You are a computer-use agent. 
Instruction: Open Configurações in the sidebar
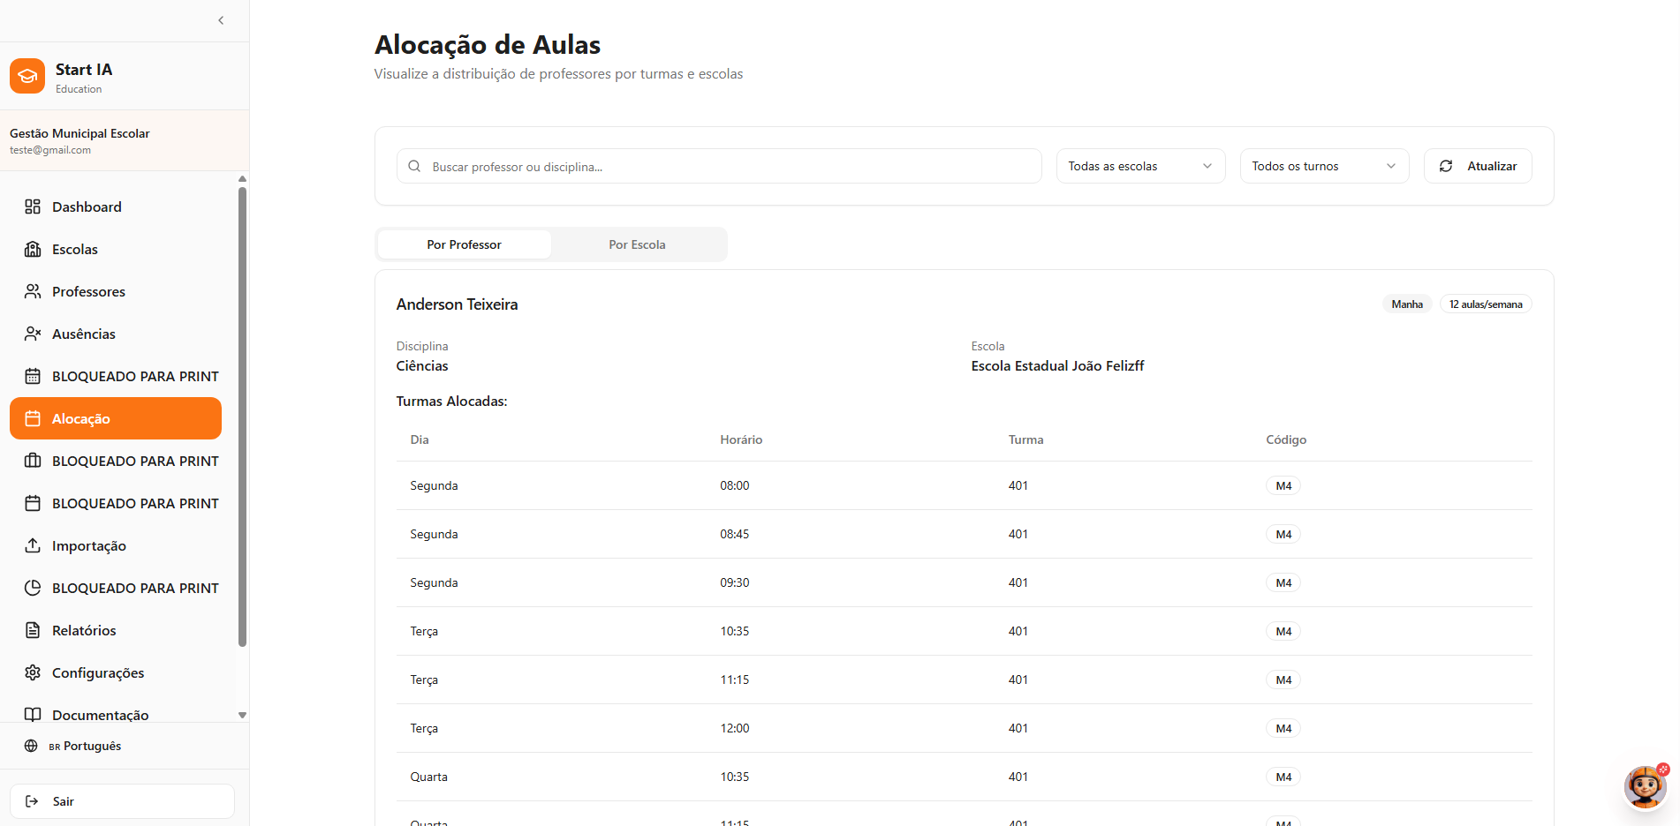(x=116, y=672)
